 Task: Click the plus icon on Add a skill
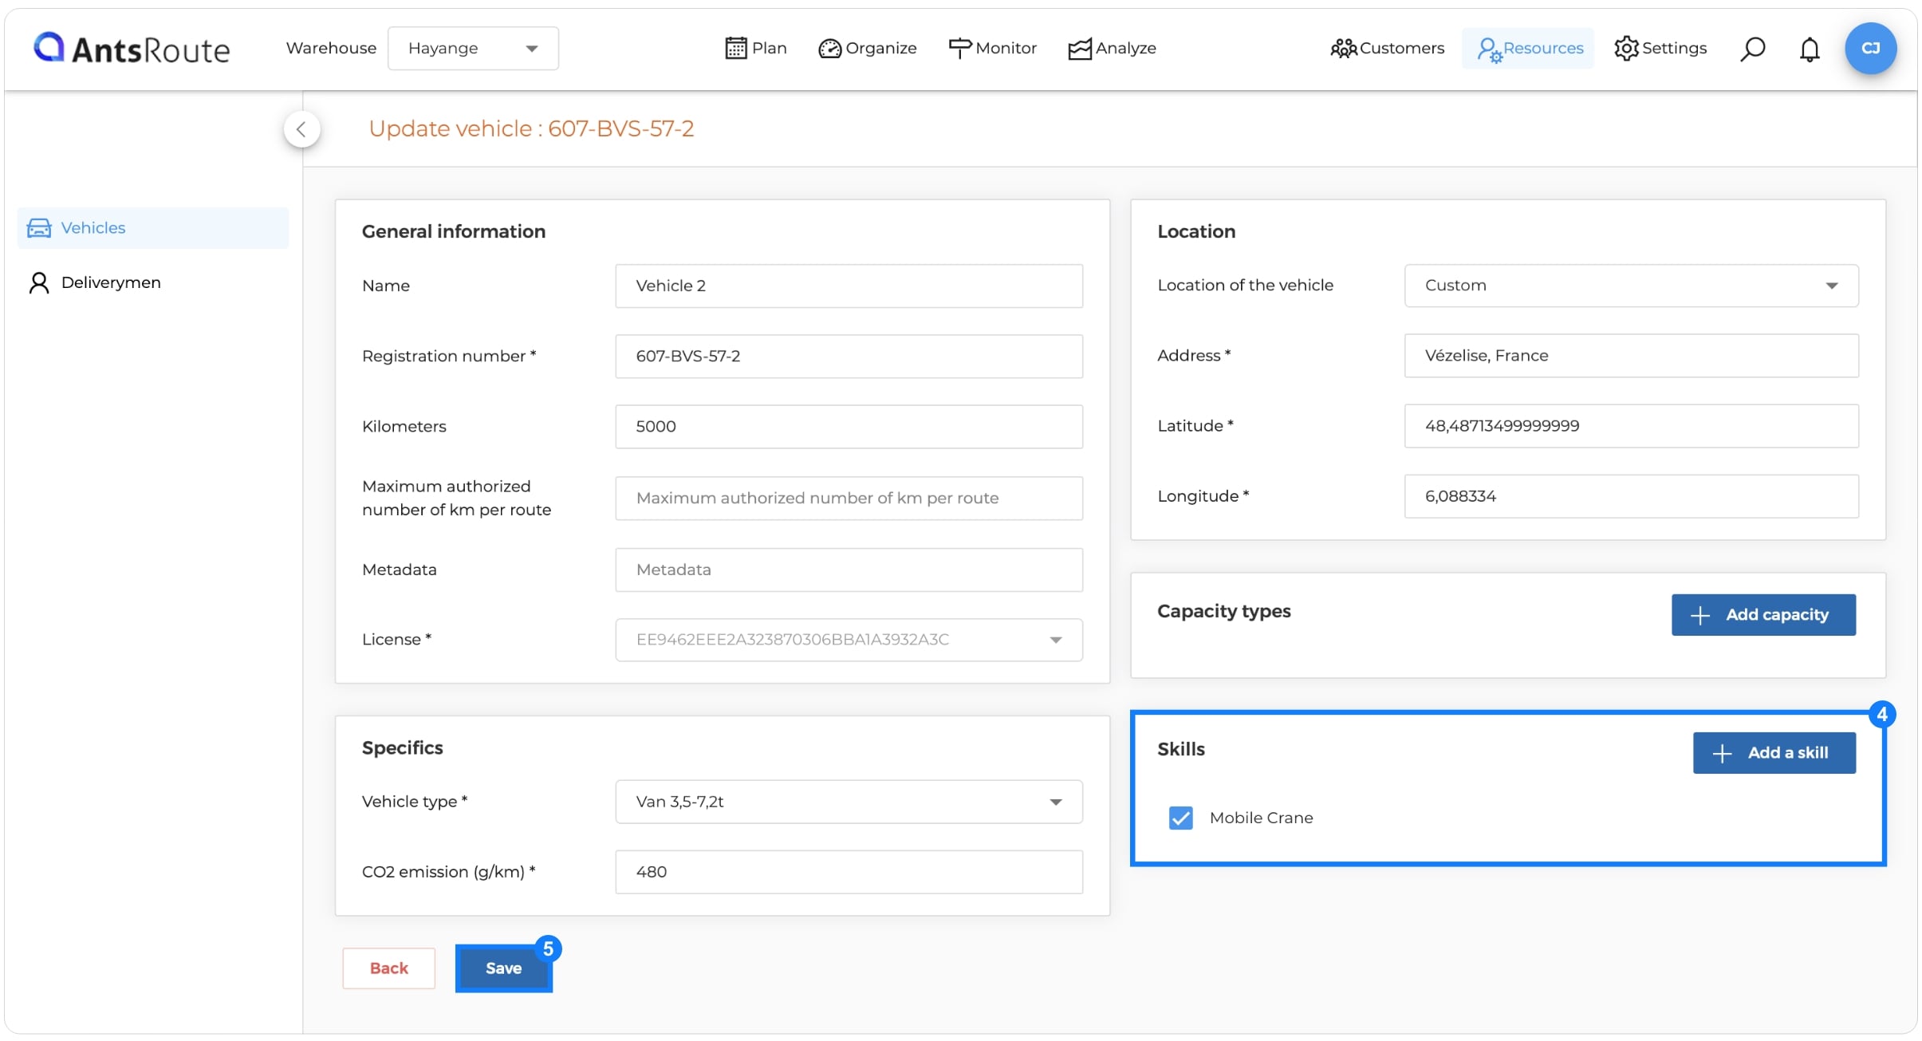(x=1722, y=753)
